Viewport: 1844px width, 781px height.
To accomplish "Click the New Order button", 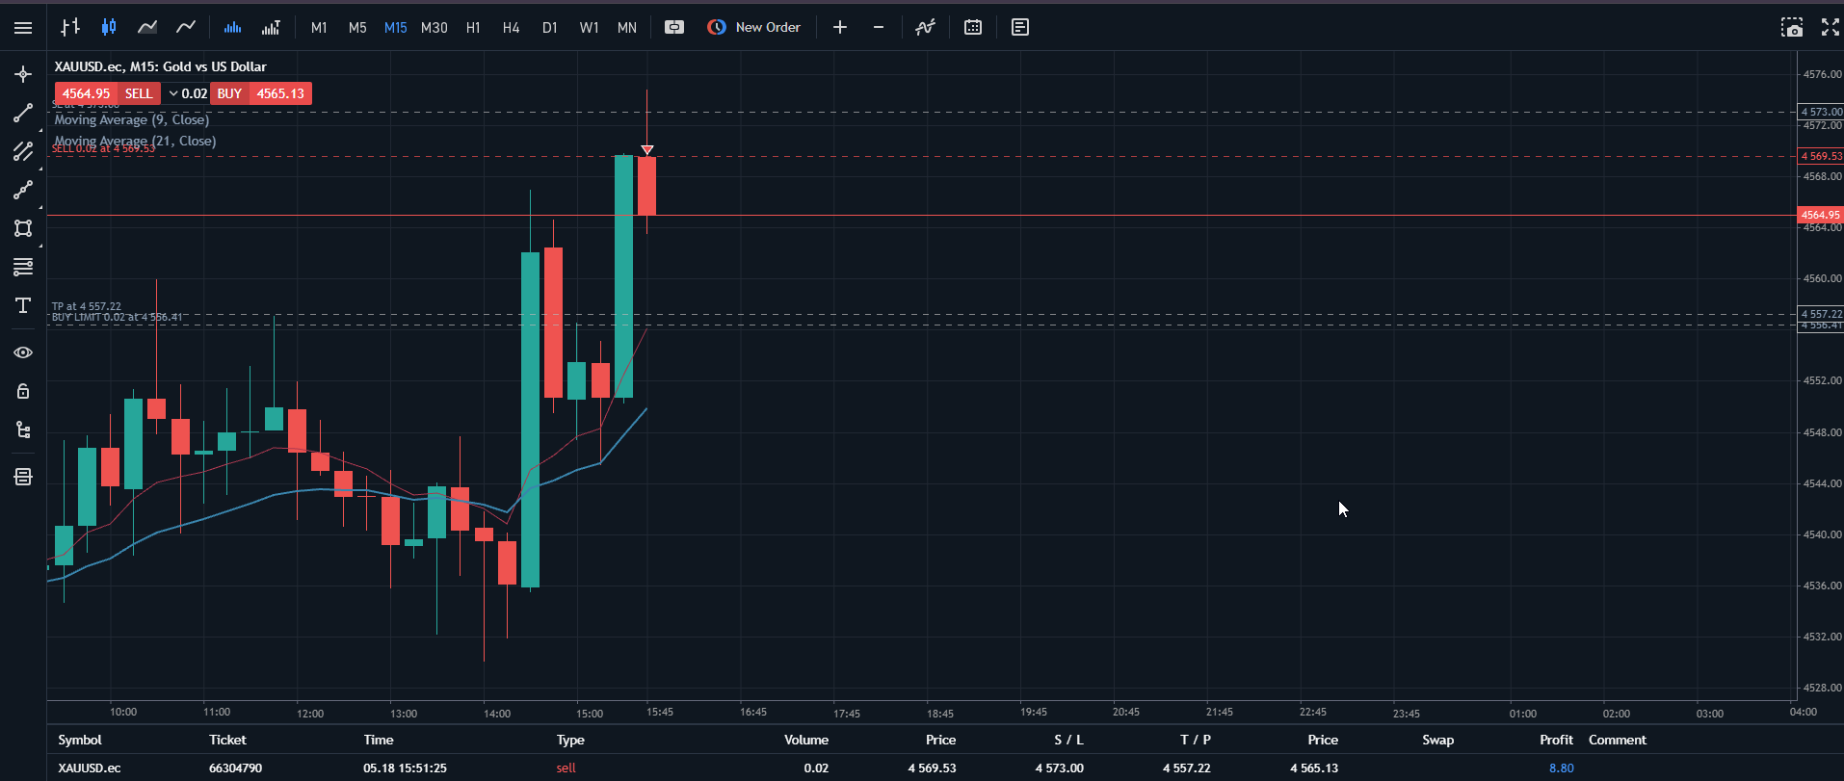I will [754, 28].
